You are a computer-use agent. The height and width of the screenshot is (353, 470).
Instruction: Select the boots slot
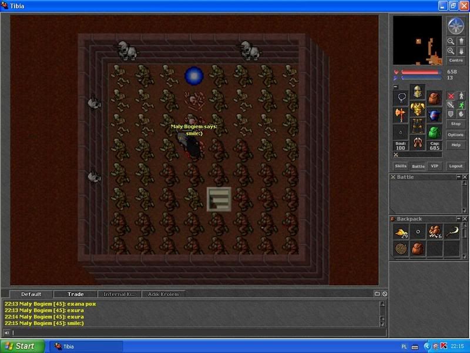point(417,143)
